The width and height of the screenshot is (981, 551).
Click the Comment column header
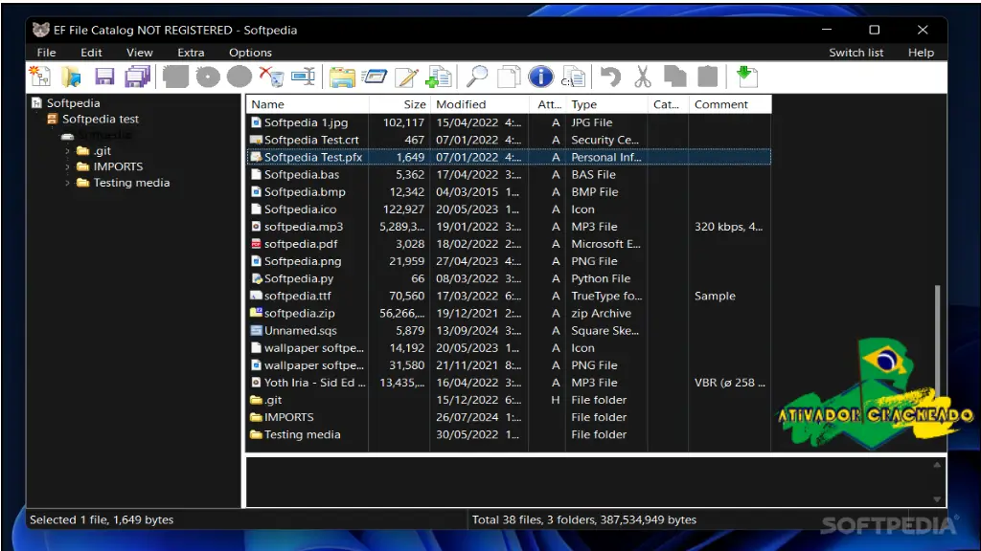point(730,104)
